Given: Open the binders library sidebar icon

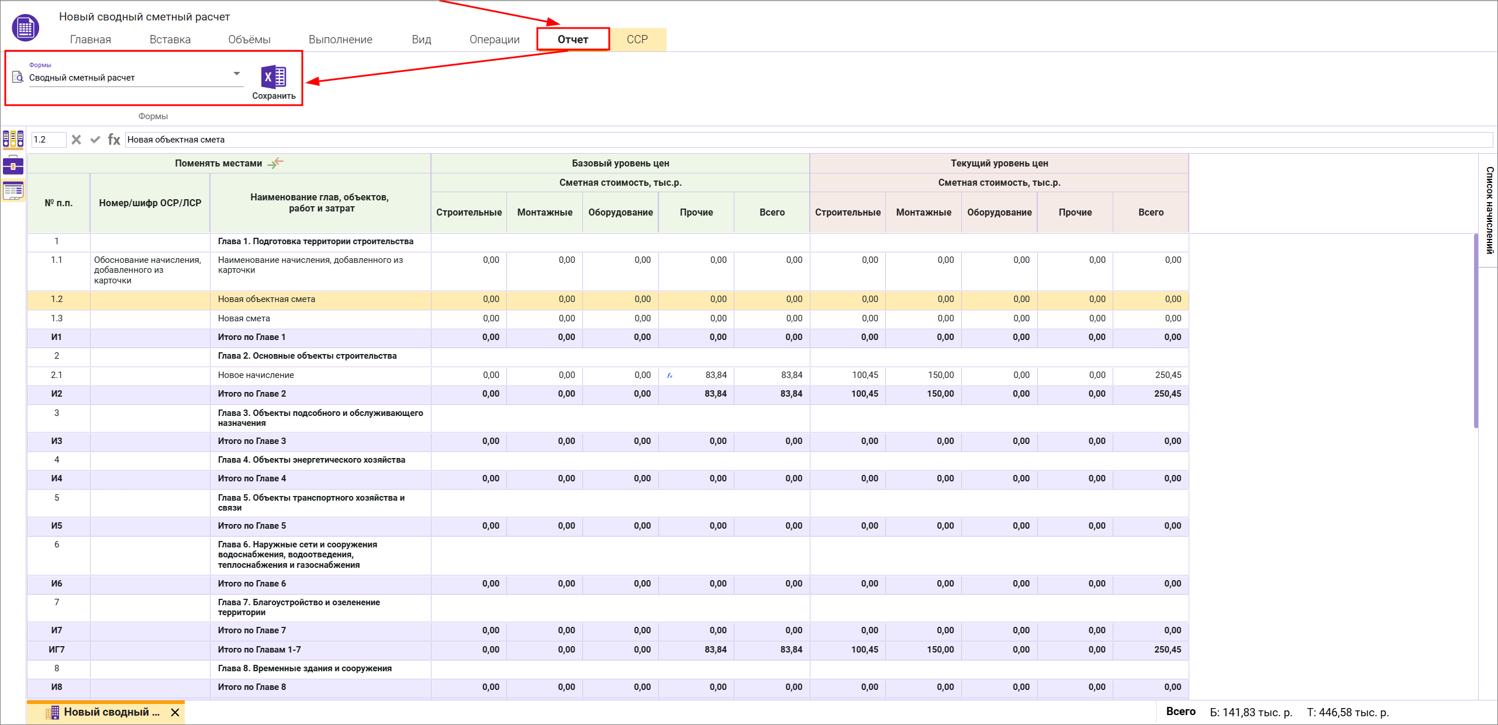Looking at the screenshot, I should [x=13, y=139].
